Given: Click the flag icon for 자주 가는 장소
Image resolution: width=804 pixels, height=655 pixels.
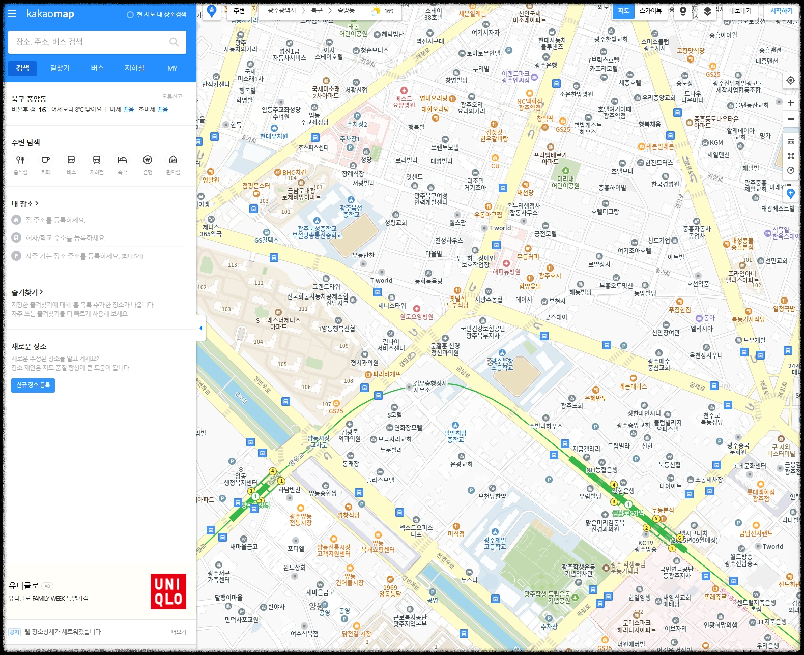Looking at the screenshot, I should point(16,256).
